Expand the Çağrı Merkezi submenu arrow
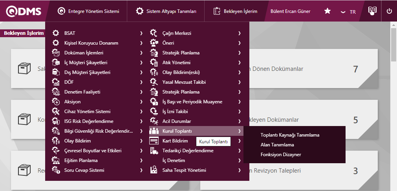The image size is (397, 191). point(239,33)
